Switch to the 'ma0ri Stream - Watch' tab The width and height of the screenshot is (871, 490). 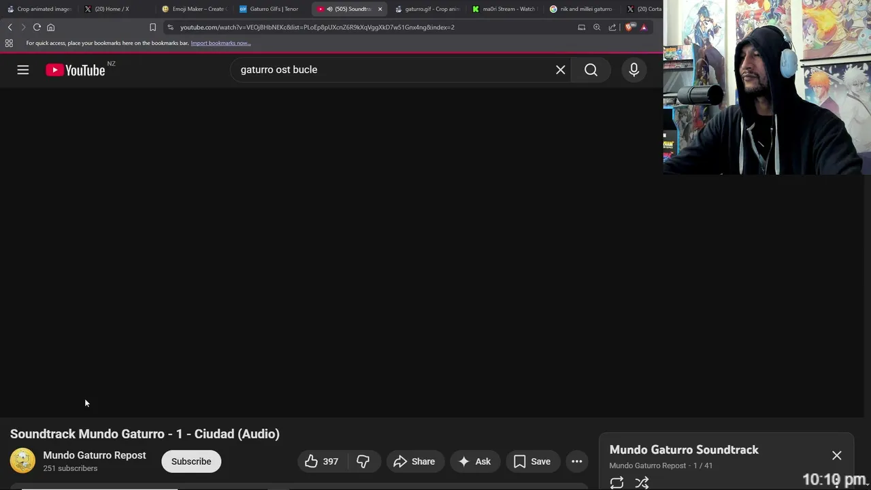tap(506, 9)
